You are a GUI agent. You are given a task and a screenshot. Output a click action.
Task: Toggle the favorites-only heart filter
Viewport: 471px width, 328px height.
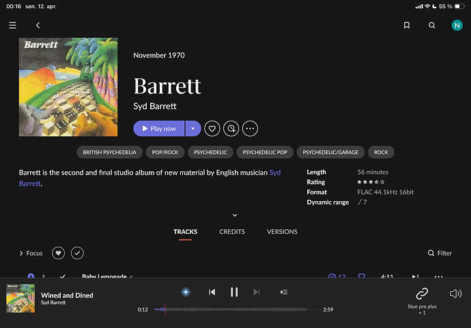click(x=58, y=253)
